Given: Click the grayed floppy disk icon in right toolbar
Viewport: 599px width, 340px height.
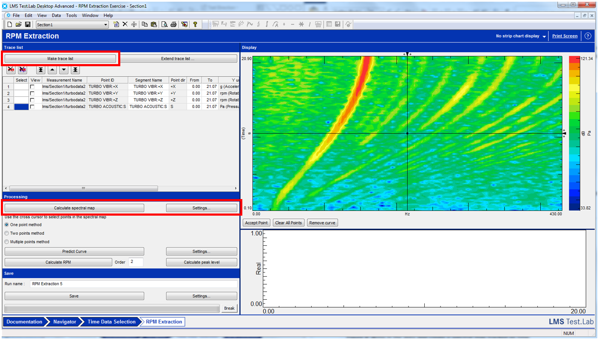Looking at the screenshot, I should (338, 25).
